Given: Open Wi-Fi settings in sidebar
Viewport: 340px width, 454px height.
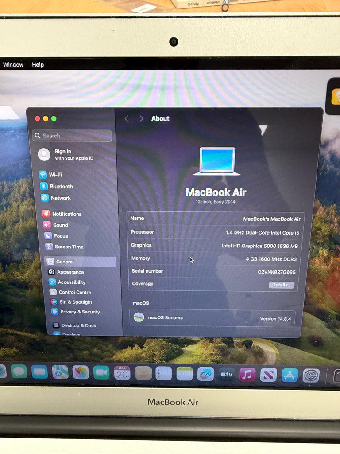Looking at the screenshot, I should click(55, 175).
